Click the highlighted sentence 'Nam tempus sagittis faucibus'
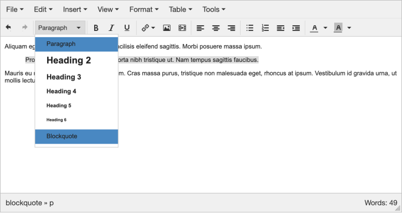This screenshot has height=213, width=402. (x=217, y=60)
